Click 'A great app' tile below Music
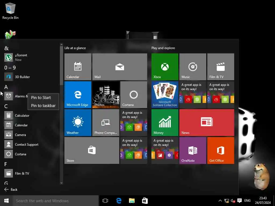 [x=193, y=95]
